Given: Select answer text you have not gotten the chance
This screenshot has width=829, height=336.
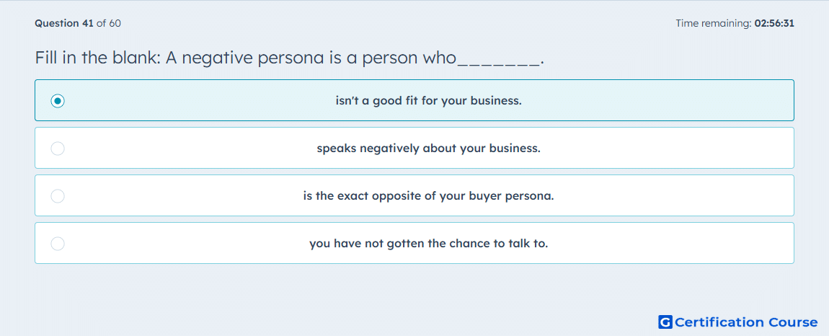Looking at the screenshot, I should pyautogui.click(x=429, y=244).
